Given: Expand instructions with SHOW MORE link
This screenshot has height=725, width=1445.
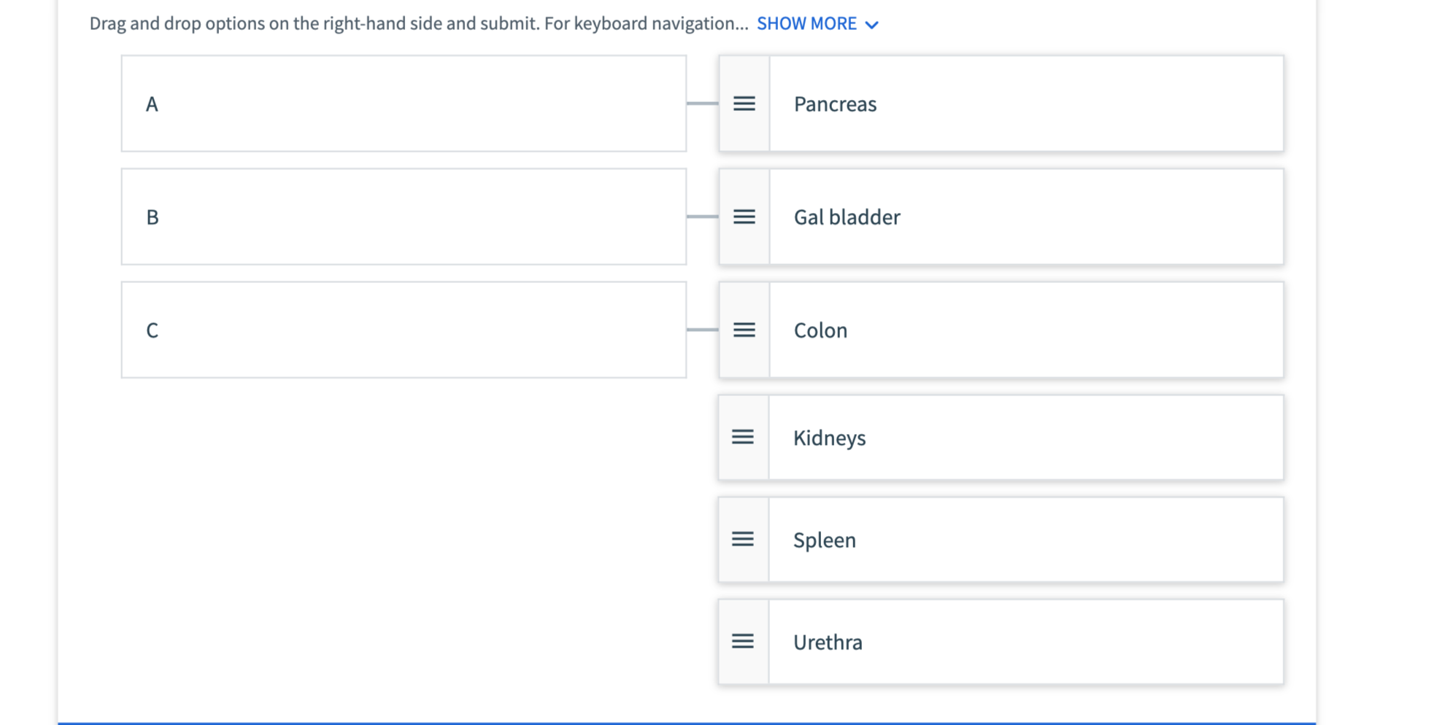Looking at the screenshot, I should (806, 23).
